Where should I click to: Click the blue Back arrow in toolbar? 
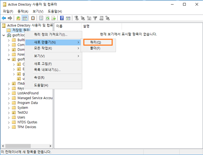pyautogui.click(x=4, y=18)
